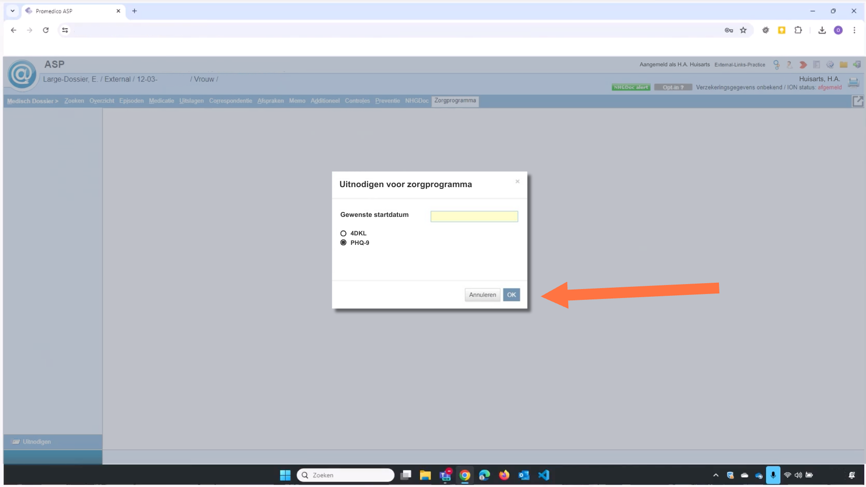
Task: Click Uitnodigen in the left sidebar
Action: (37, 442)
